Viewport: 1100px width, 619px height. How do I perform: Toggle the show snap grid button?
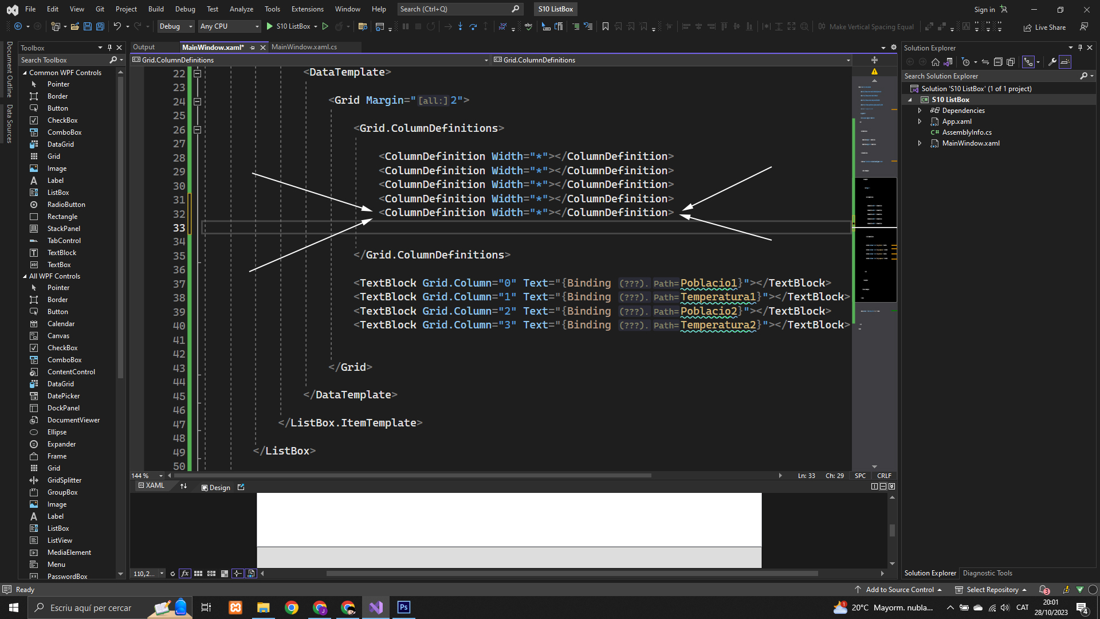point(198,574)
